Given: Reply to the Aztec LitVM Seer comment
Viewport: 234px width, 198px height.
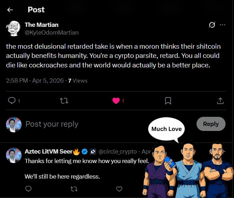Looking at the screenshot, I should (x=29, y=189).
